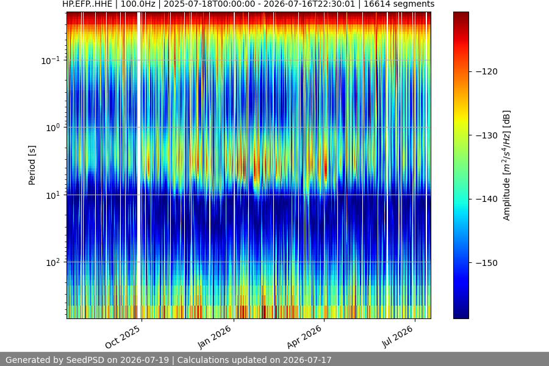Click the 'Apr 2026' x-axis label
This screenshot has width=549, height=366.
click(304, 337)
